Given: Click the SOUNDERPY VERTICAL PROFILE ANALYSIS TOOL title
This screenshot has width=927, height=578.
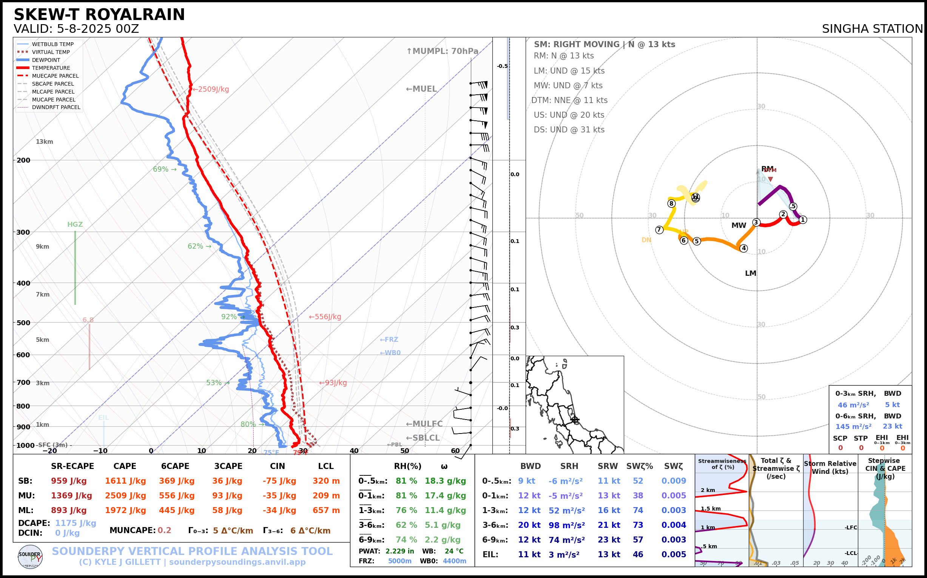Looking at the screenshot, I should 192,551.
